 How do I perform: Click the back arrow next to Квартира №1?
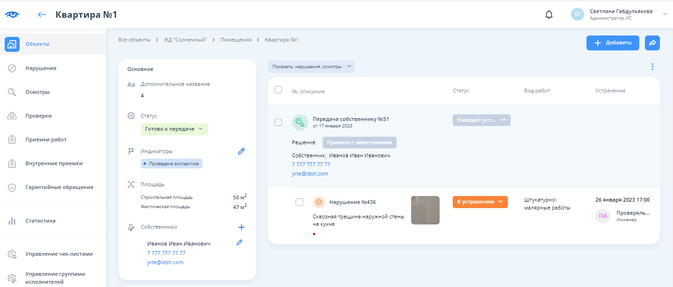[x=42, y=14]
